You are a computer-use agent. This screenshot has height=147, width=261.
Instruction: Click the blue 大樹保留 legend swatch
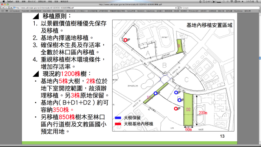(x=118, y=118)
